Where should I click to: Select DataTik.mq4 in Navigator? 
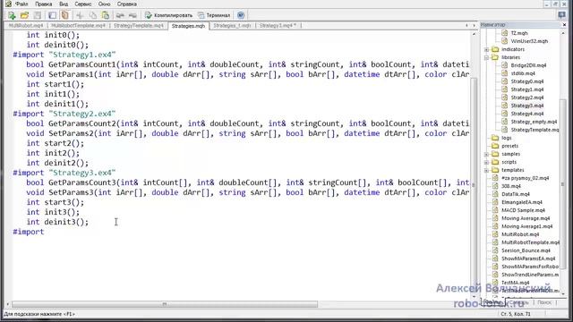pyautogui.click(x=516, y=194)
